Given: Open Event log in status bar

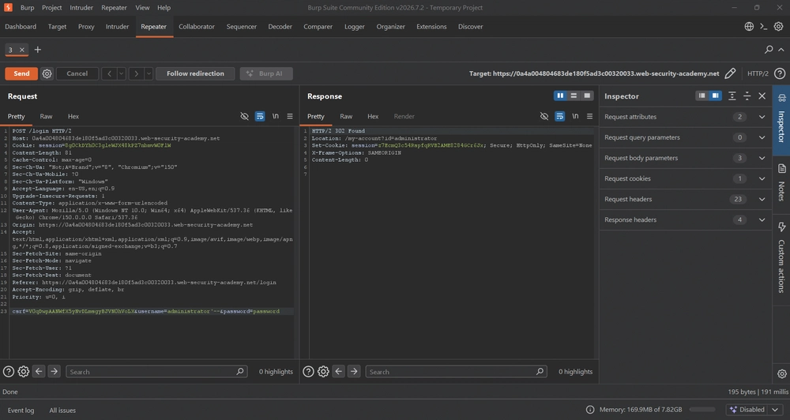Looking at the screenshot, I should coord(21,411).
